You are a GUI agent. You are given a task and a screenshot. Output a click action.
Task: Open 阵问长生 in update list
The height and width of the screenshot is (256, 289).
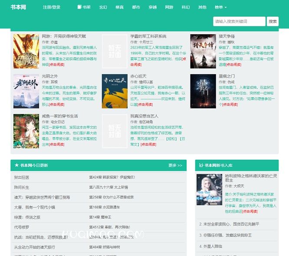pyautogui.click(x=22, y=187)
